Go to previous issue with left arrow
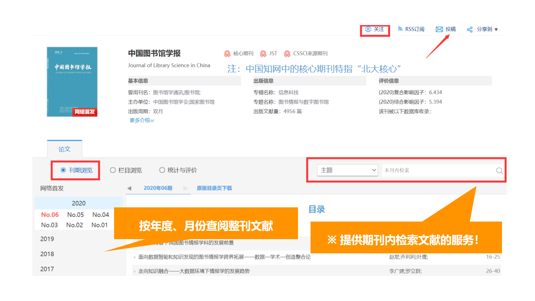535x301 pixels. [x=130, y=189]
